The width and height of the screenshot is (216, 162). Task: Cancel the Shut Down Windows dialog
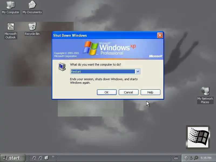129,92
